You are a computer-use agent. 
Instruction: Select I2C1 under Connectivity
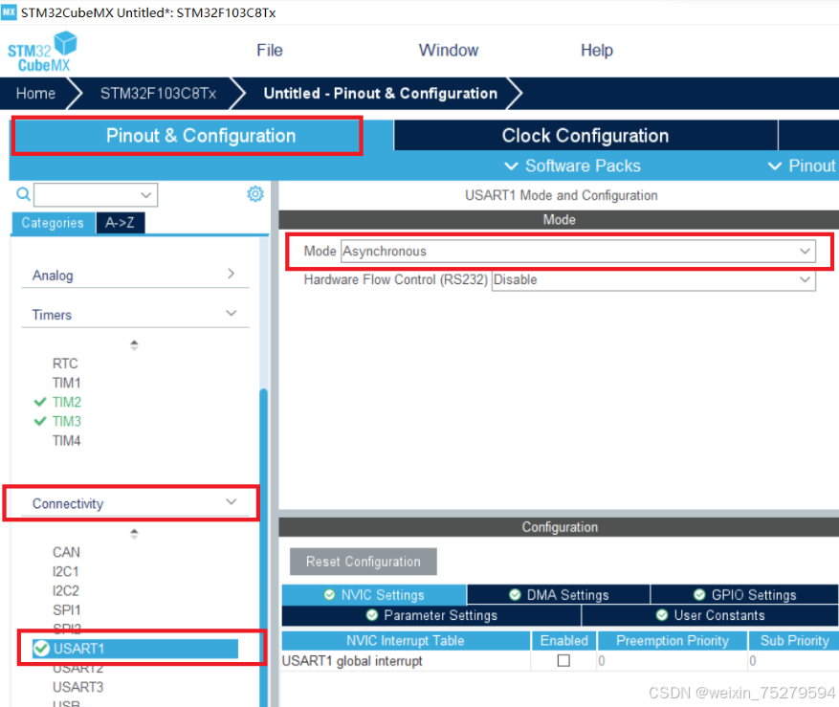(x=66, y=571)
